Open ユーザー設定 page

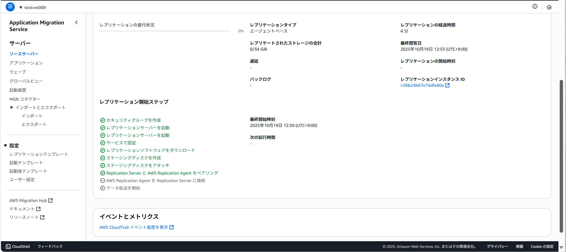(x=22, y=180)
